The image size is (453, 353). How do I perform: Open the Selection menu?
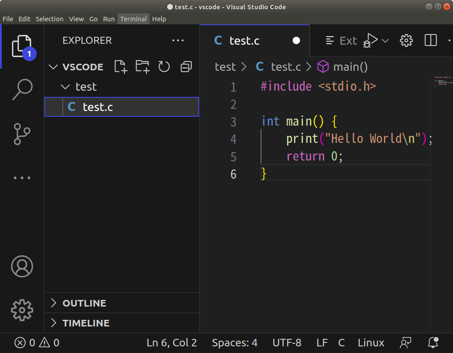[50, 19]
